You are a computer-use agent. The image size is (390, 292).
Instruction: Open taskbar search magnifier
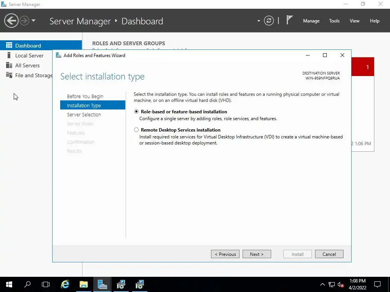(x=27, y=284)
